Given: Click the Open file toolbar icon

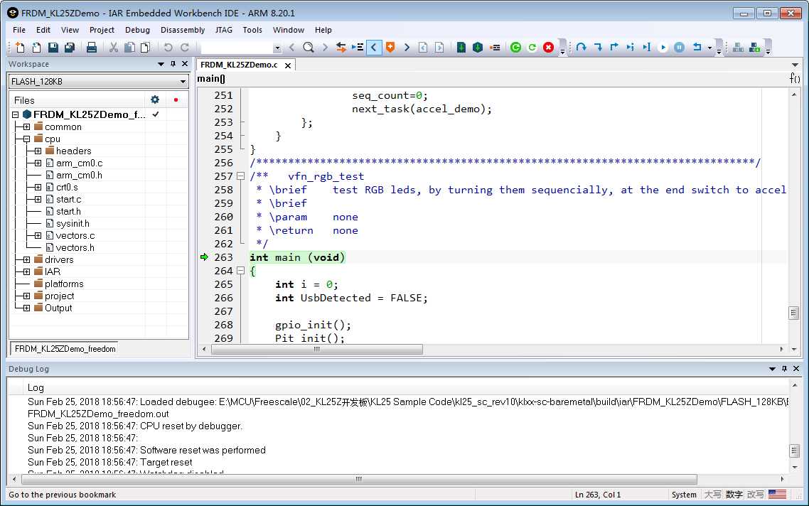Looking at the screenshot, I should coord(37,48).
